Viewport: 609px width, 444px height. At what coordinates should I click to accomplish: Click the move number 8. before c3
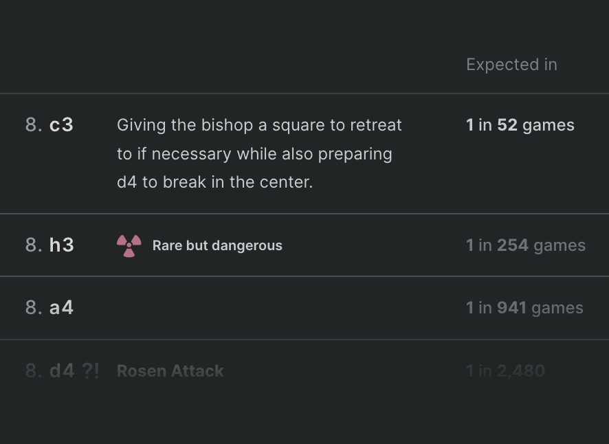[34, 125]
